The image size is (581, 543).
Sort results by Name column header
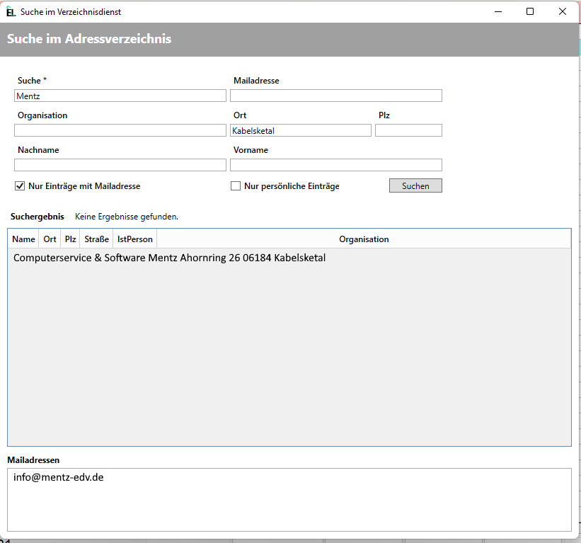23,239
